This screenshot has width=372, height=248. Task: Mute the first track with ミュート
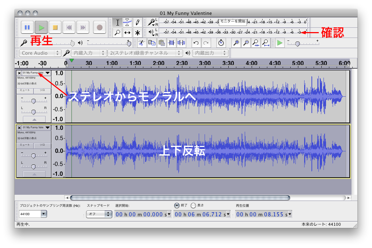(25, 91)
